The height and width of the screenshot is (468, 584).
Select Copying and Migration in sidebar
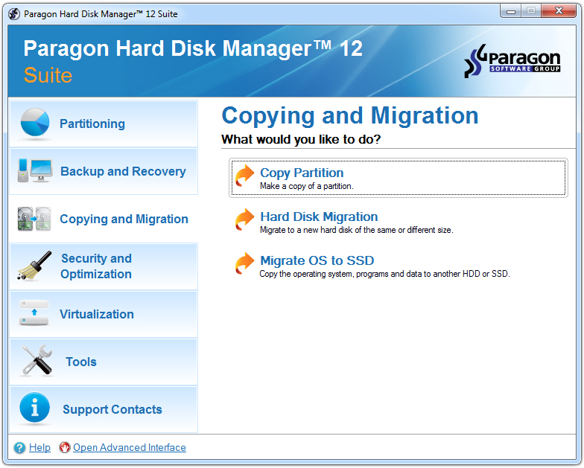pos(104,219)
